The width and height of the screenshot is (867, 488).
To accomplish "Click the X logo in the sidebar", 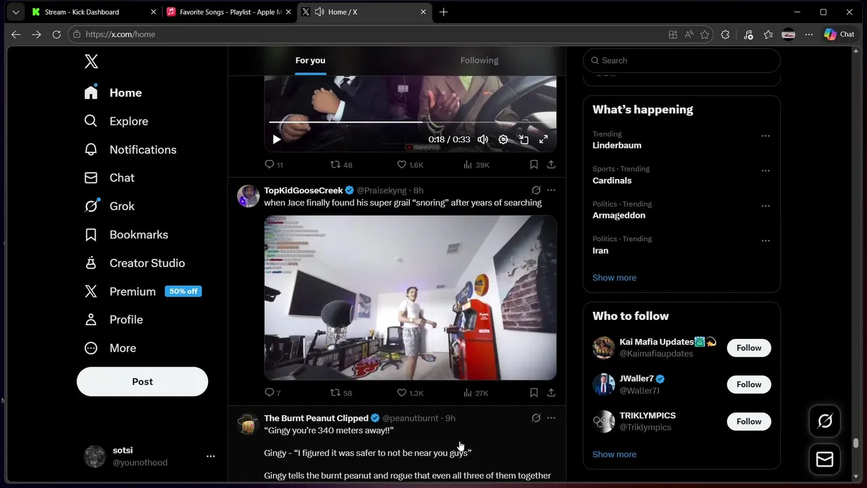I will pyautogui.click(x=91, y=62).
